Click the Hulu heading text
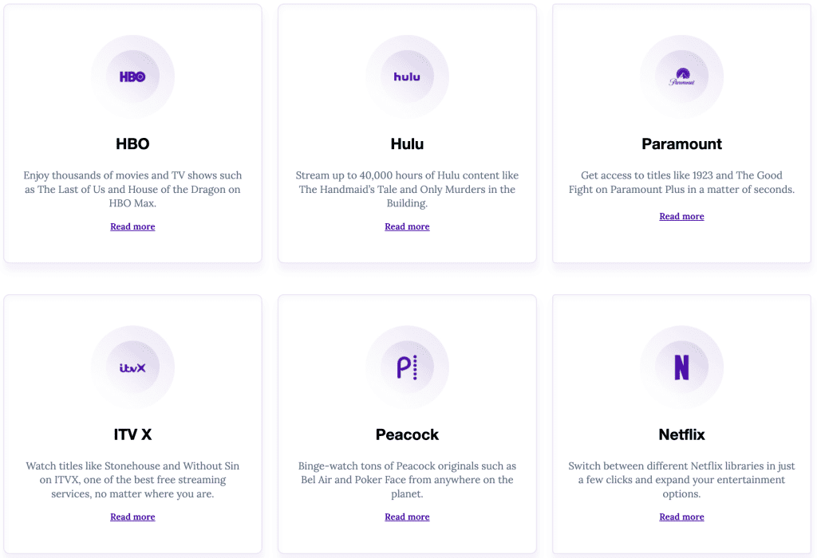The width and height of the screenshot is (817, 558). (x=407, y=144)
